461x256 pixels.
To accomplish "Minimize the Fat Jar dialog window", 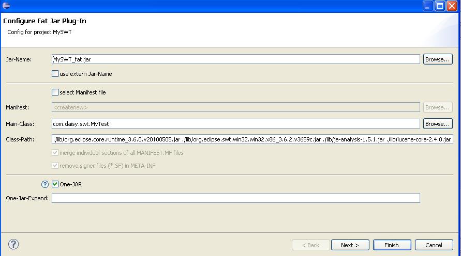I will pyautogui.click(x=428, y=6).
